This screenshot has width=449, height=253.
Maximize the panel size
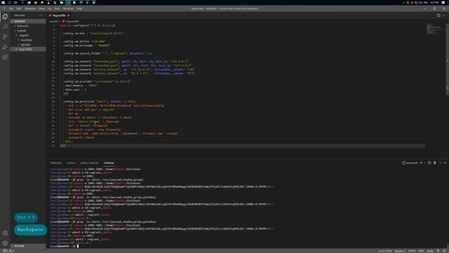point(440,163)
